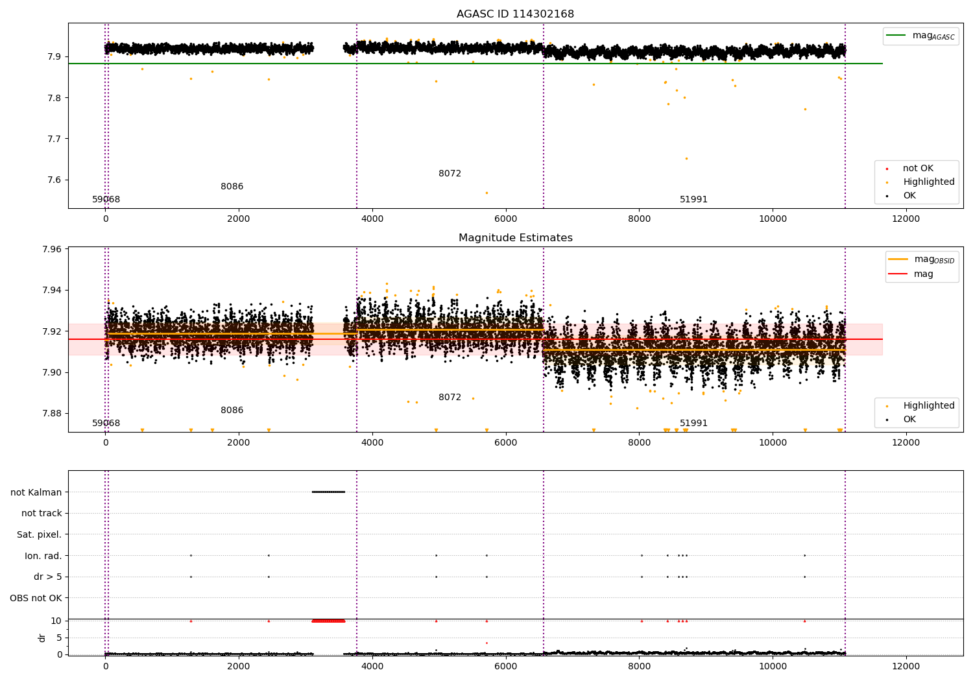Screen dimensions: 973x681
Task: Click the 12000 x-tick under the top plot
Action: [906, 219]
